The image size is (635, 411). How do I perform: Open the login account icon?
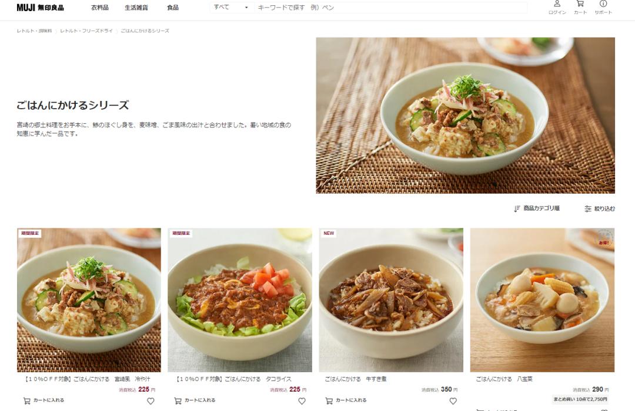(x=557, y=7)
